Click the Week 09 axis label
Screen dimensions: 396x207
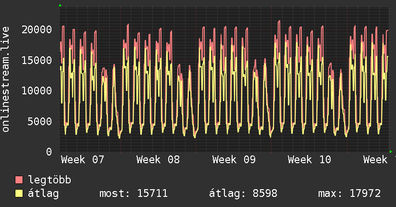coord(234,160)
